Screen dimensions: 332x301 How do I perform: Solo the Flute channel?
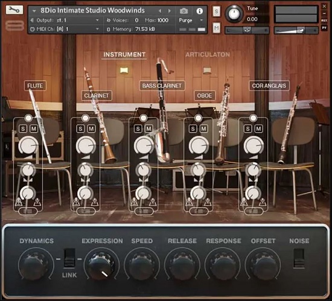pyautogui.click(x=23, y=128)
